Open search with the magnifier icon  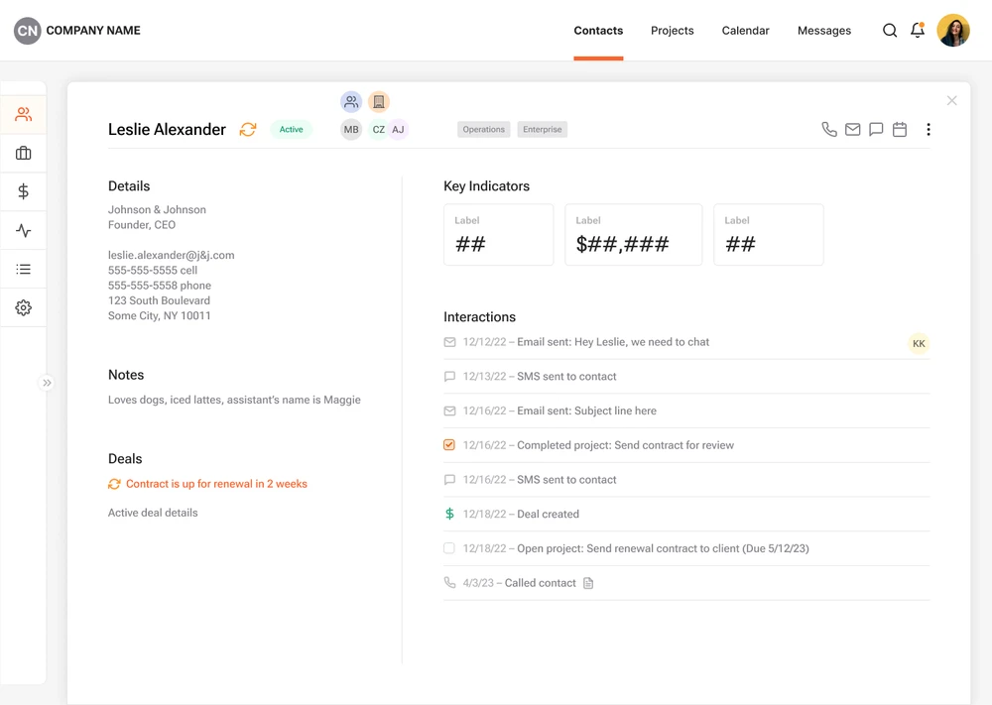click(890, 30)
